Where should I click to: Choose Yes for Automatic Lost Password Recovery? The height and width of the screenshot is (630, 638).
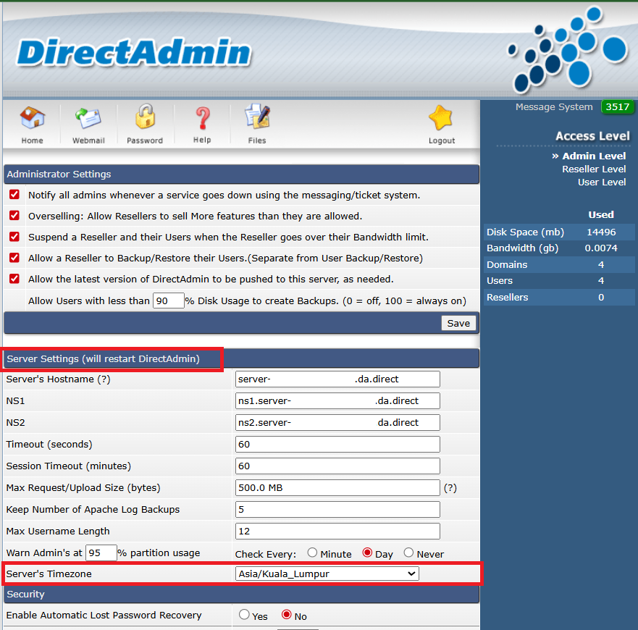point(244,615)
